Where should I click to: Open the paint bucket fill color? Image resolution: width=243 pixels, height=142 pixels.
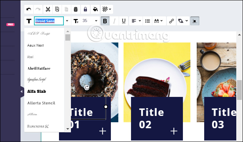(x=95, y=9)
